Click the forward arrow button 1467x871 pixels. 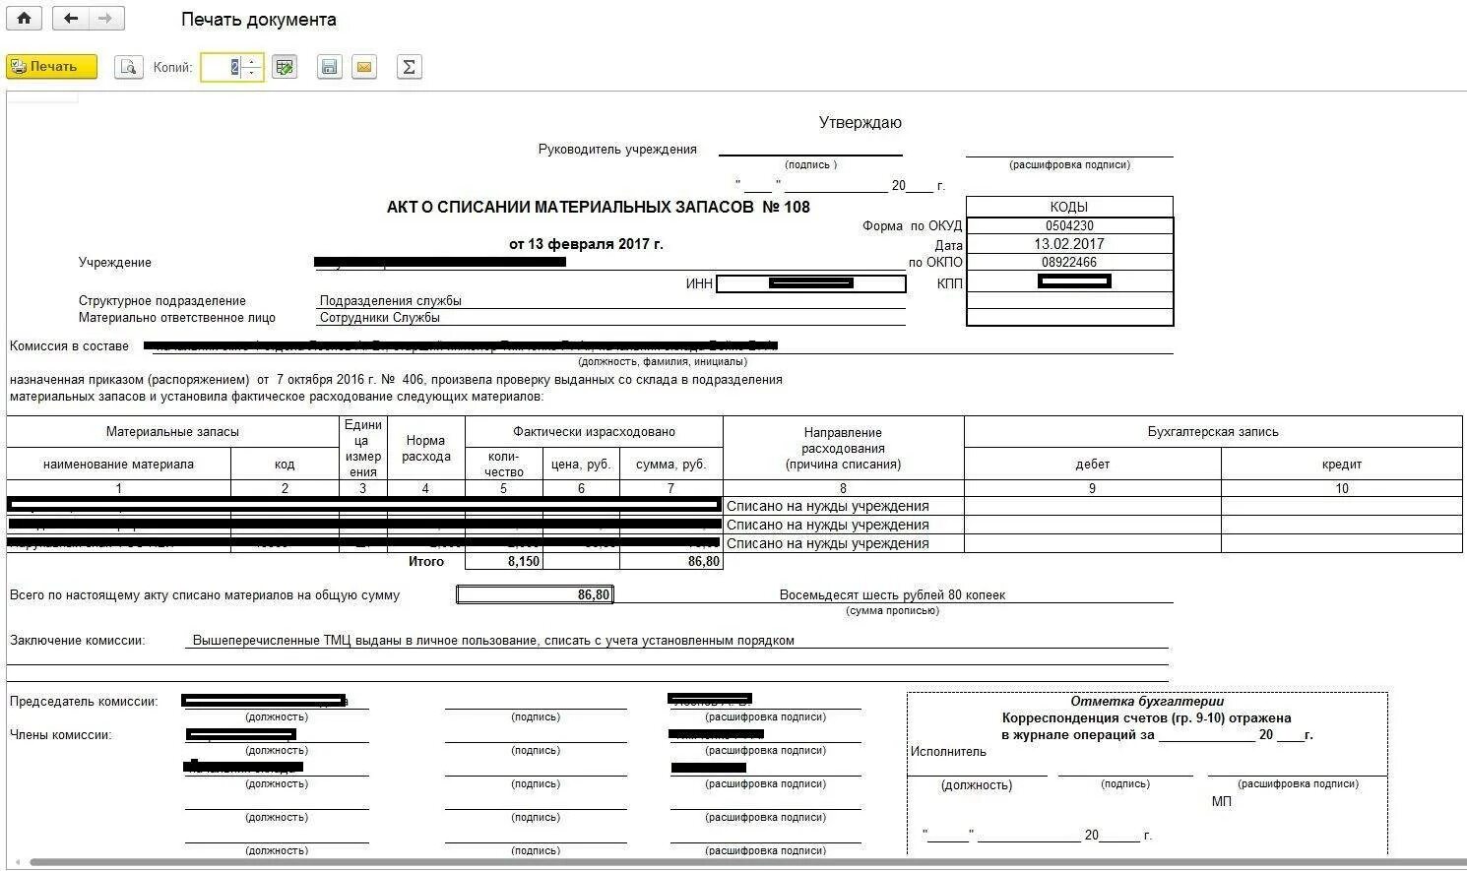tap(106, 19)
